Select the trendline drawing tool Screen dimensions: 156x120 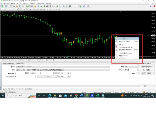pyautogui.click(x=15, y=9)
